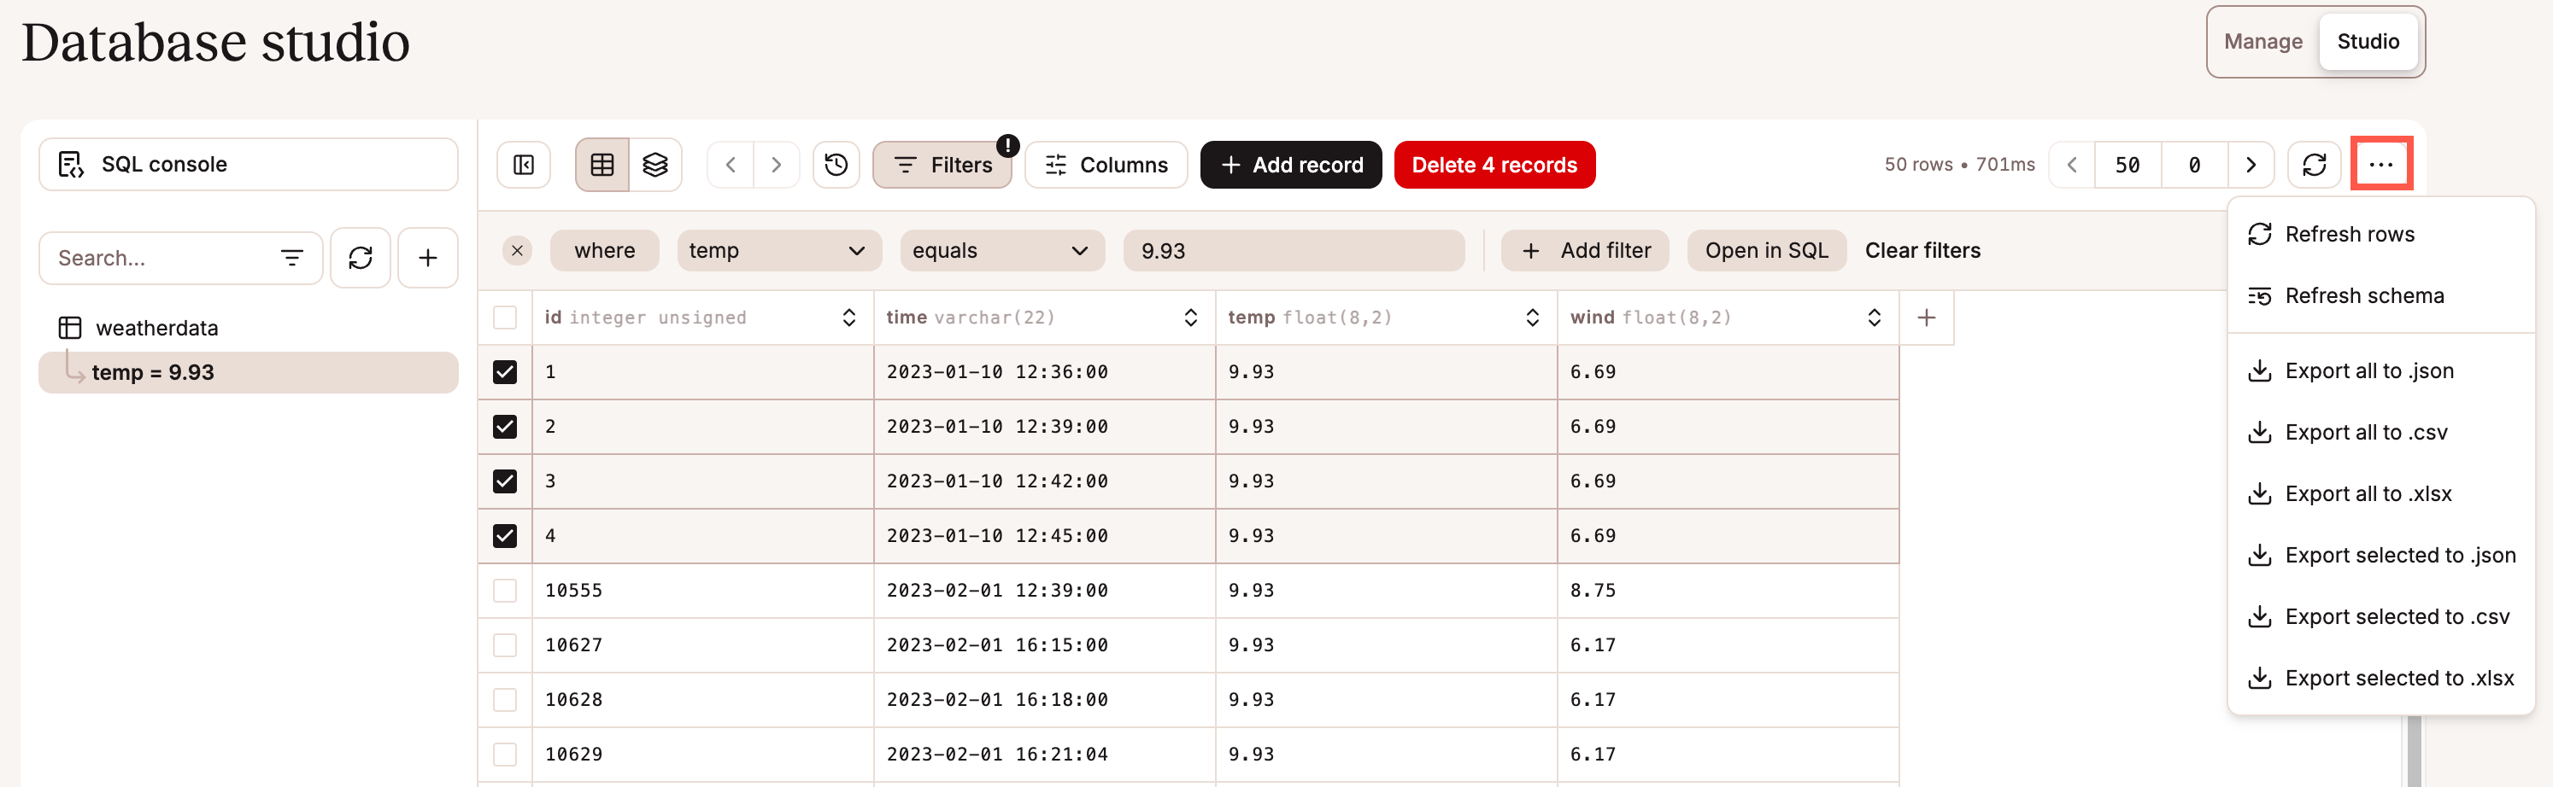Open the filter icon inside the search box

coord(291,258)
